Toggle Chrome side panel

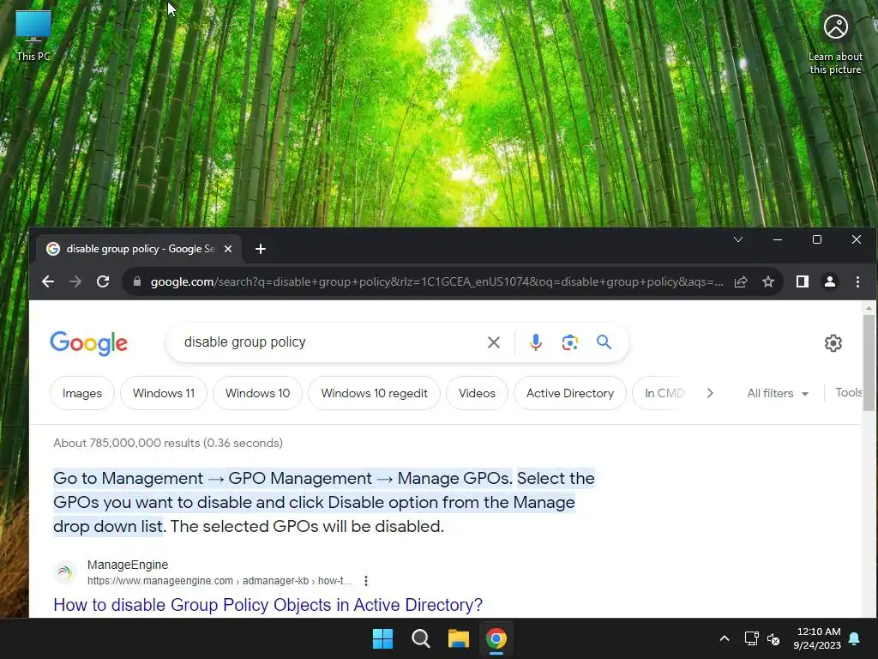803,281
